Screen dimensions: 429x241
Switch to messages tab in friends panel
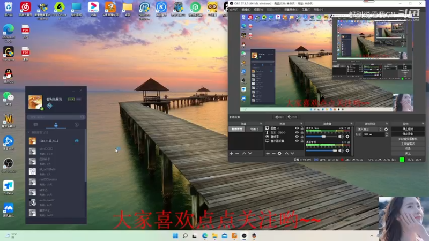(x=35, y=125)
